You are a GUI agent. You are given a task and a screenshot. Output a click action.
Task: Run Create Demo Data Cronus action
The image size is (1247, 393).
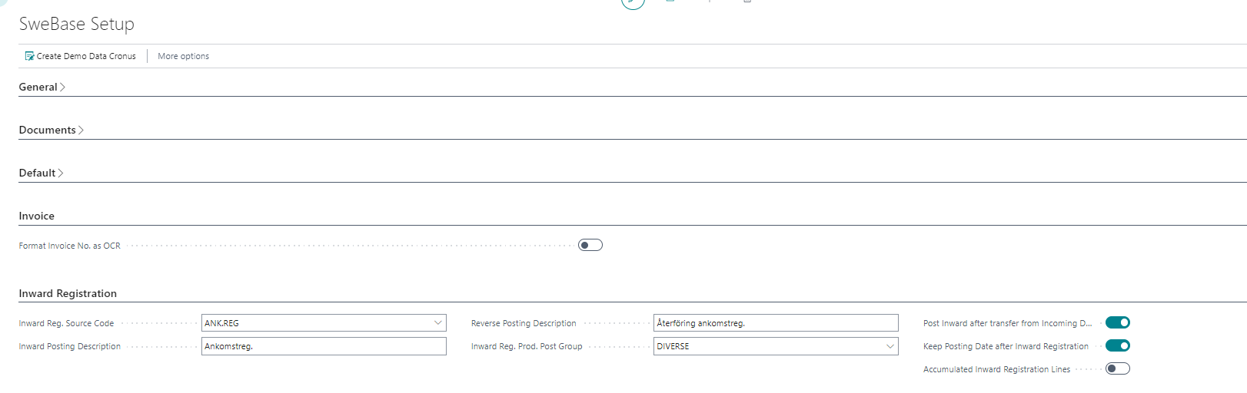click(x=81, y=56)
